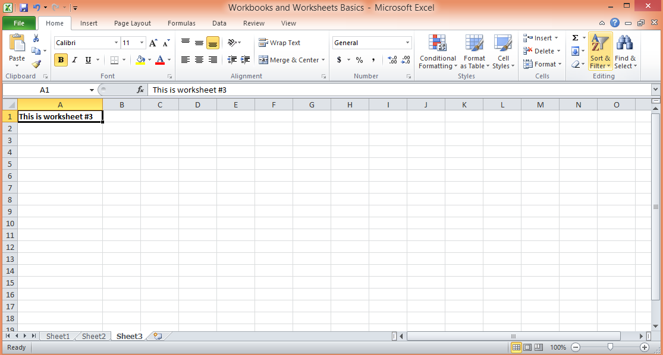Click the Insert Function fx icon
This screenshot has width=663, height=355.
point(140,90)
